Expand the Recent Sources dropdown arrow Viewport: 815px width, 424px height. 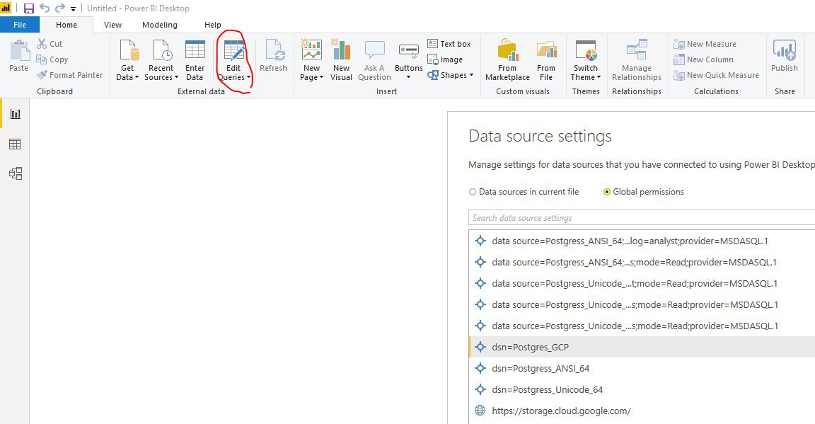click(176, 78)
